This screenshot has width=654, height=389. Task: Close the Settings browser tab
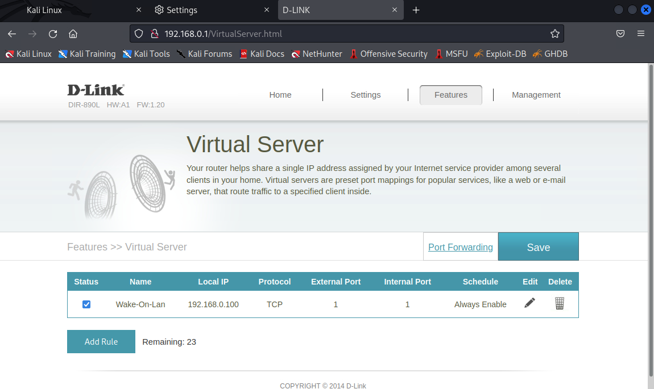(x=267, y=10)
